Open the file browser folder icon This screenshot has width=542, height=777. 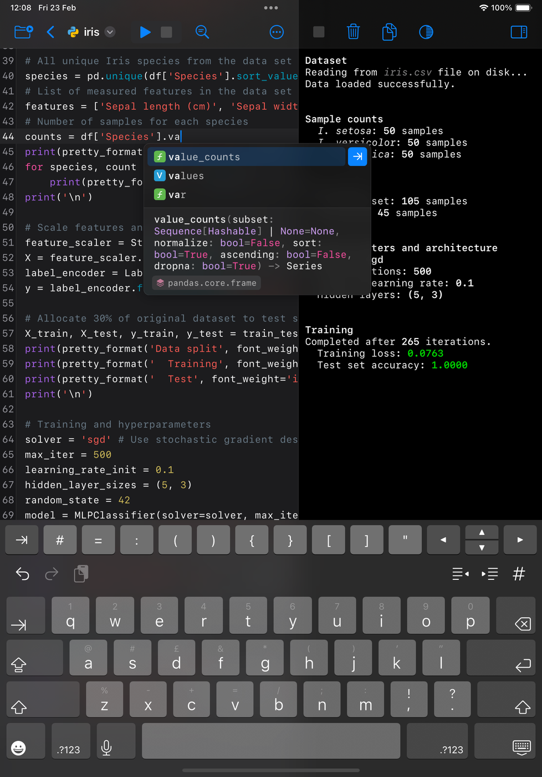(x=23, y=32)
